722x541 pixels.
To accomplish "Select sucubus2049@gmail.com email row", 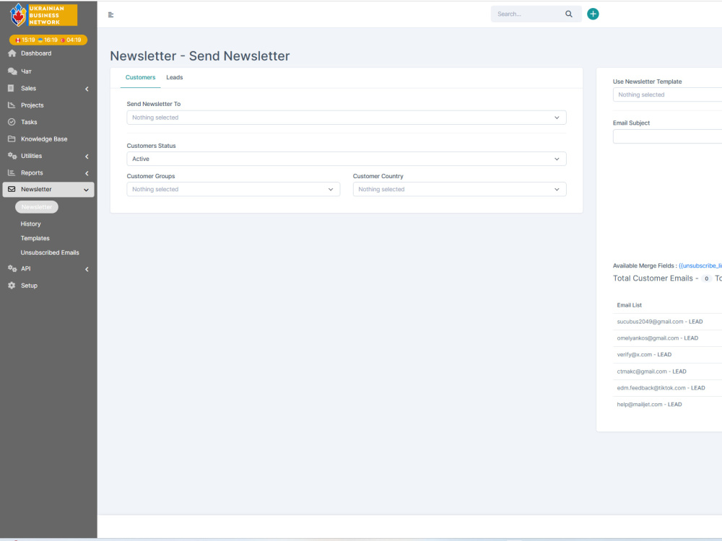I will pos(668,322).
